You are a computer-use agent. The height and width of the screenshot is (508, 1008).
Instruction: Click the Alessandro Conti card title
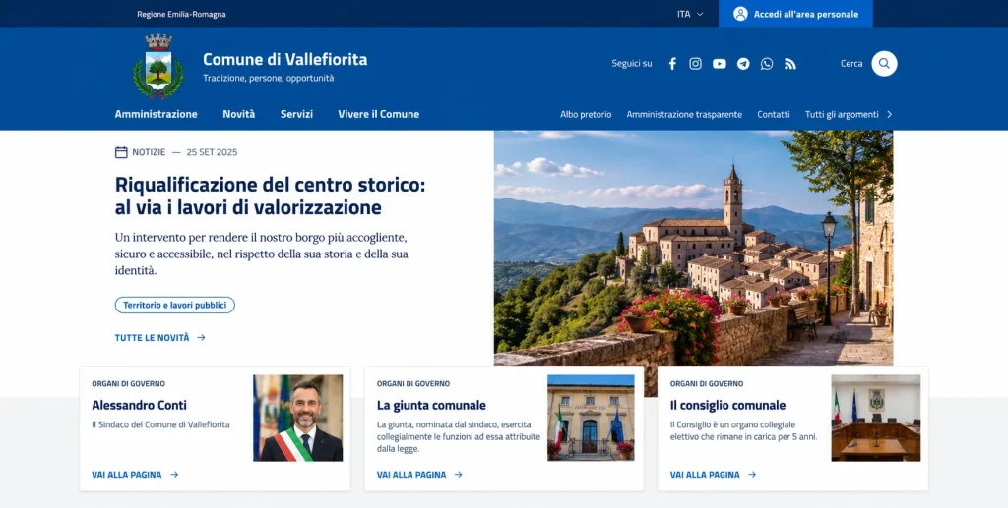point(140,406)
